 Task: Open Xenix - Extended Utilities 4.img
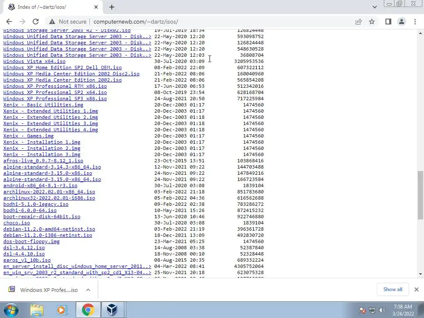click(x=51, y=130)
